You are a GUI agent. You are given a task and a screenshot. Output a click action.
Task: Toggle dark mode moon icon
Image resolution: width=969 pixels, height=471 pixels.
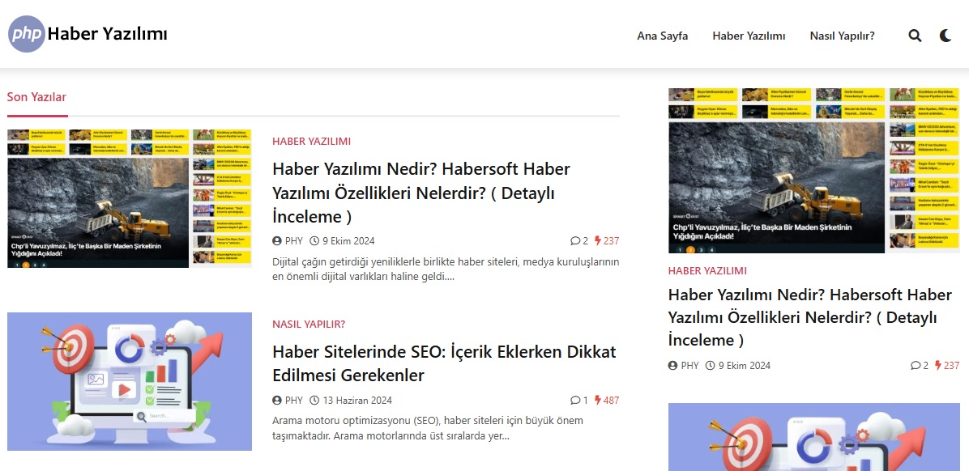945,36
